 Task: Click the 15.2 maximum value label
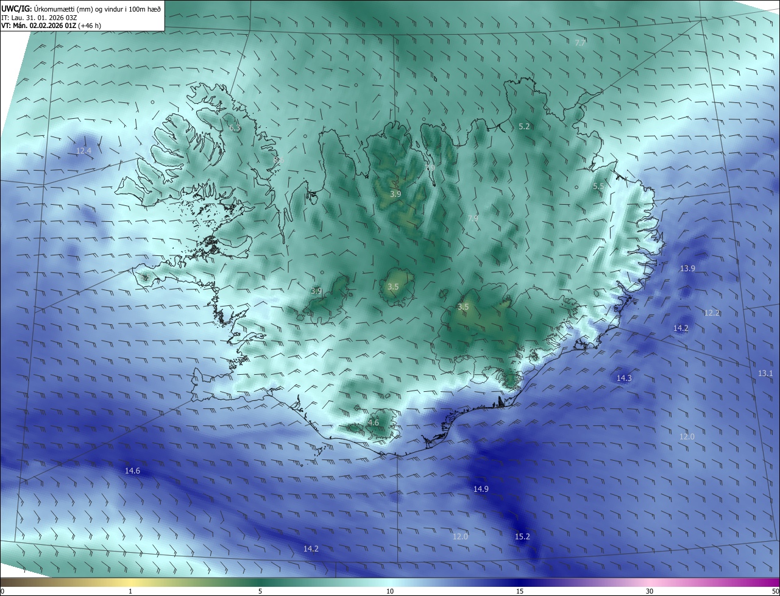click(522, 536)
